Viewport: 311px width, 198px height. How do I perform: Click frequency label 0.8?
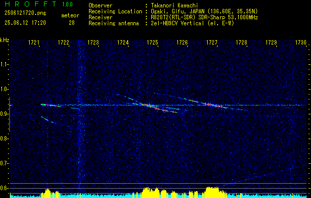(x=4, y=139)
